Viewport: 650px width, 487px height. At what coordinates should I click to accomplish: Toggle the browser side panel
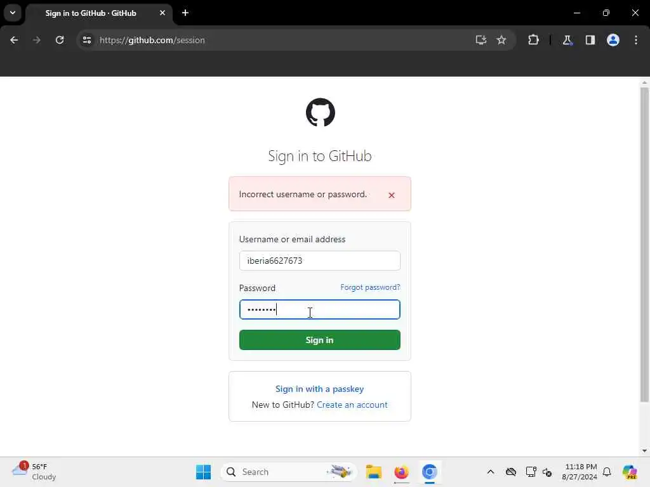[590, 40]
